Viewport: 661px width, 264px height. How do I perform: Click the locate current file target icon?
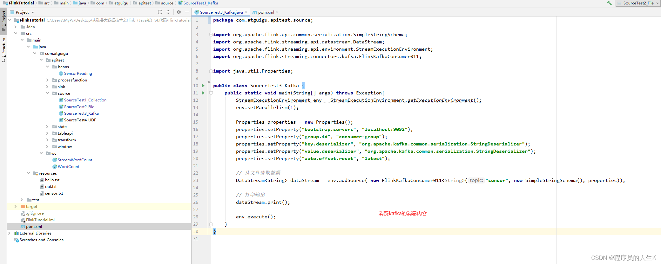[160, 12]
